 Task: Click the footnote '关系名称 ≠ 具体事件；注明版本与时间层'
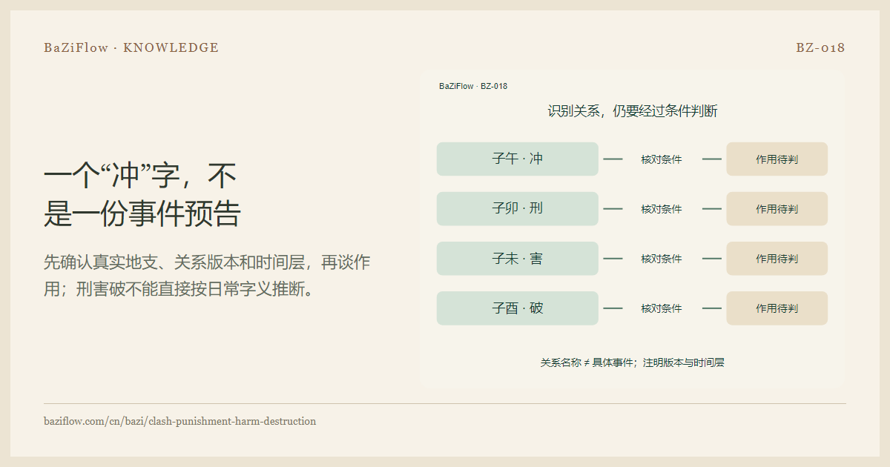click(x=632, y=362)
